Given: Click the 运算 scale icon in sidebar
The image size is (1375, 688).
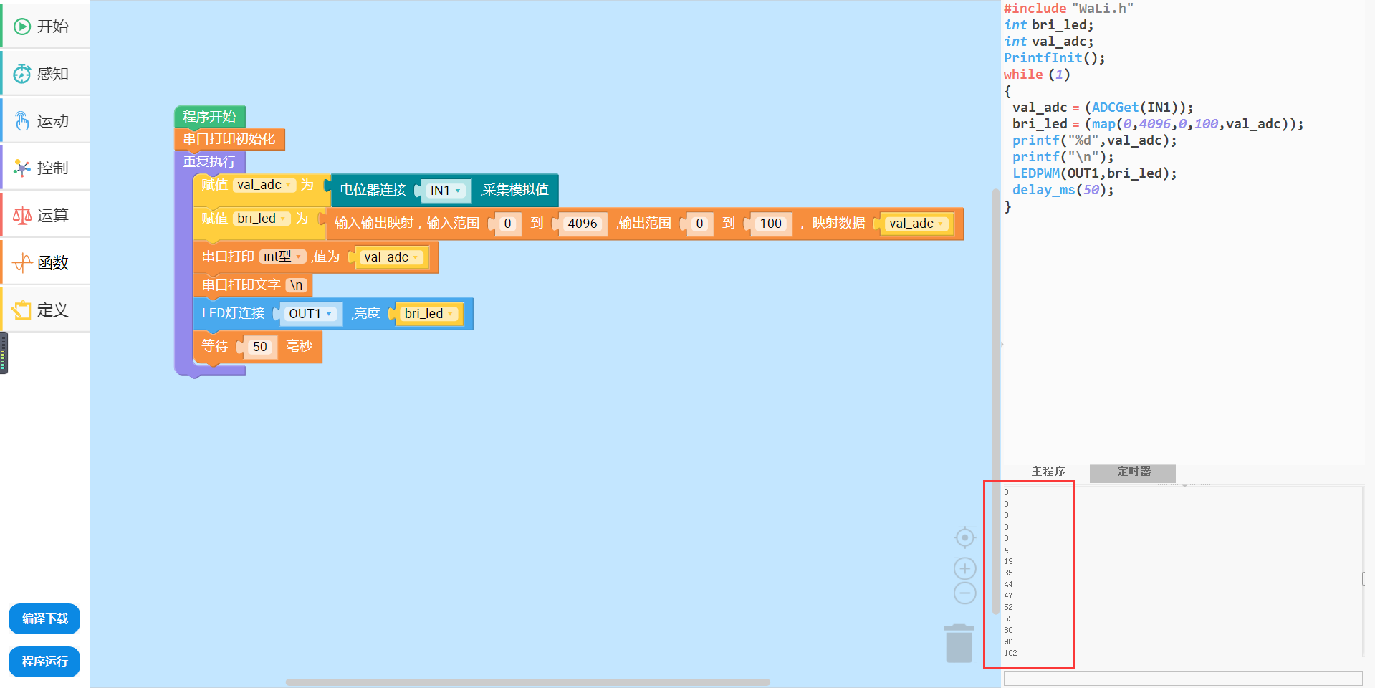Looking at the screenshot, I should pos(22,216).
